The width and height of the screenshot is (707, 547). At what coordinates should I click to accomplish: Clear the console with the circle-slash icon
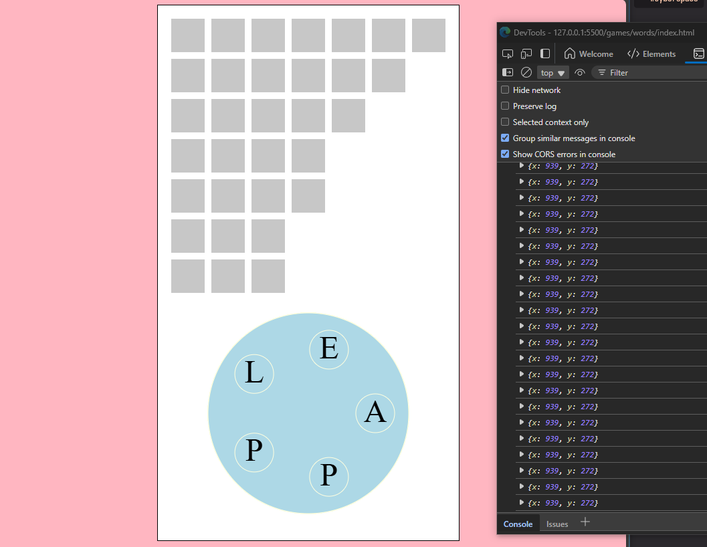point(526,73)
